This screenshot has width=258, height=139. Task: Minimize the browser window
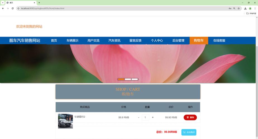[242, 3]
